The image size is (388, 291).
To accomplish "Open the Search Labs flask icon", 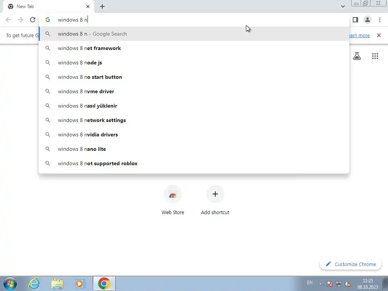I will tap(357, 56).
